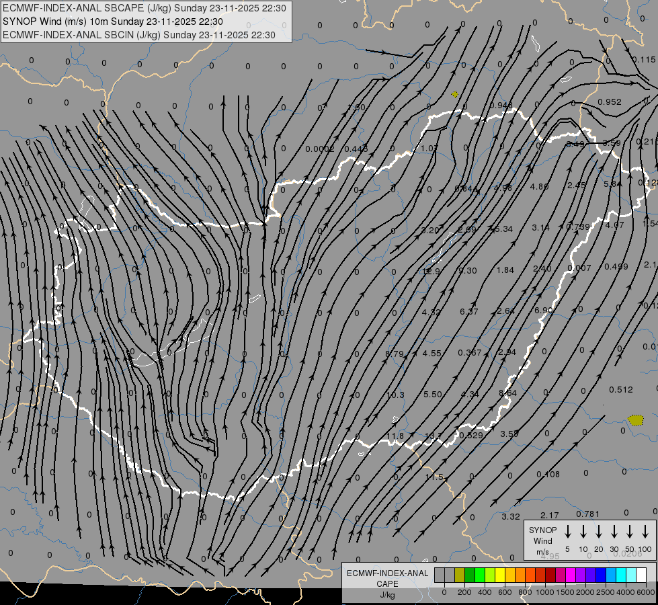
Task: Pick the bright magenta CAPE legend swatch
Action: (571, 575)
